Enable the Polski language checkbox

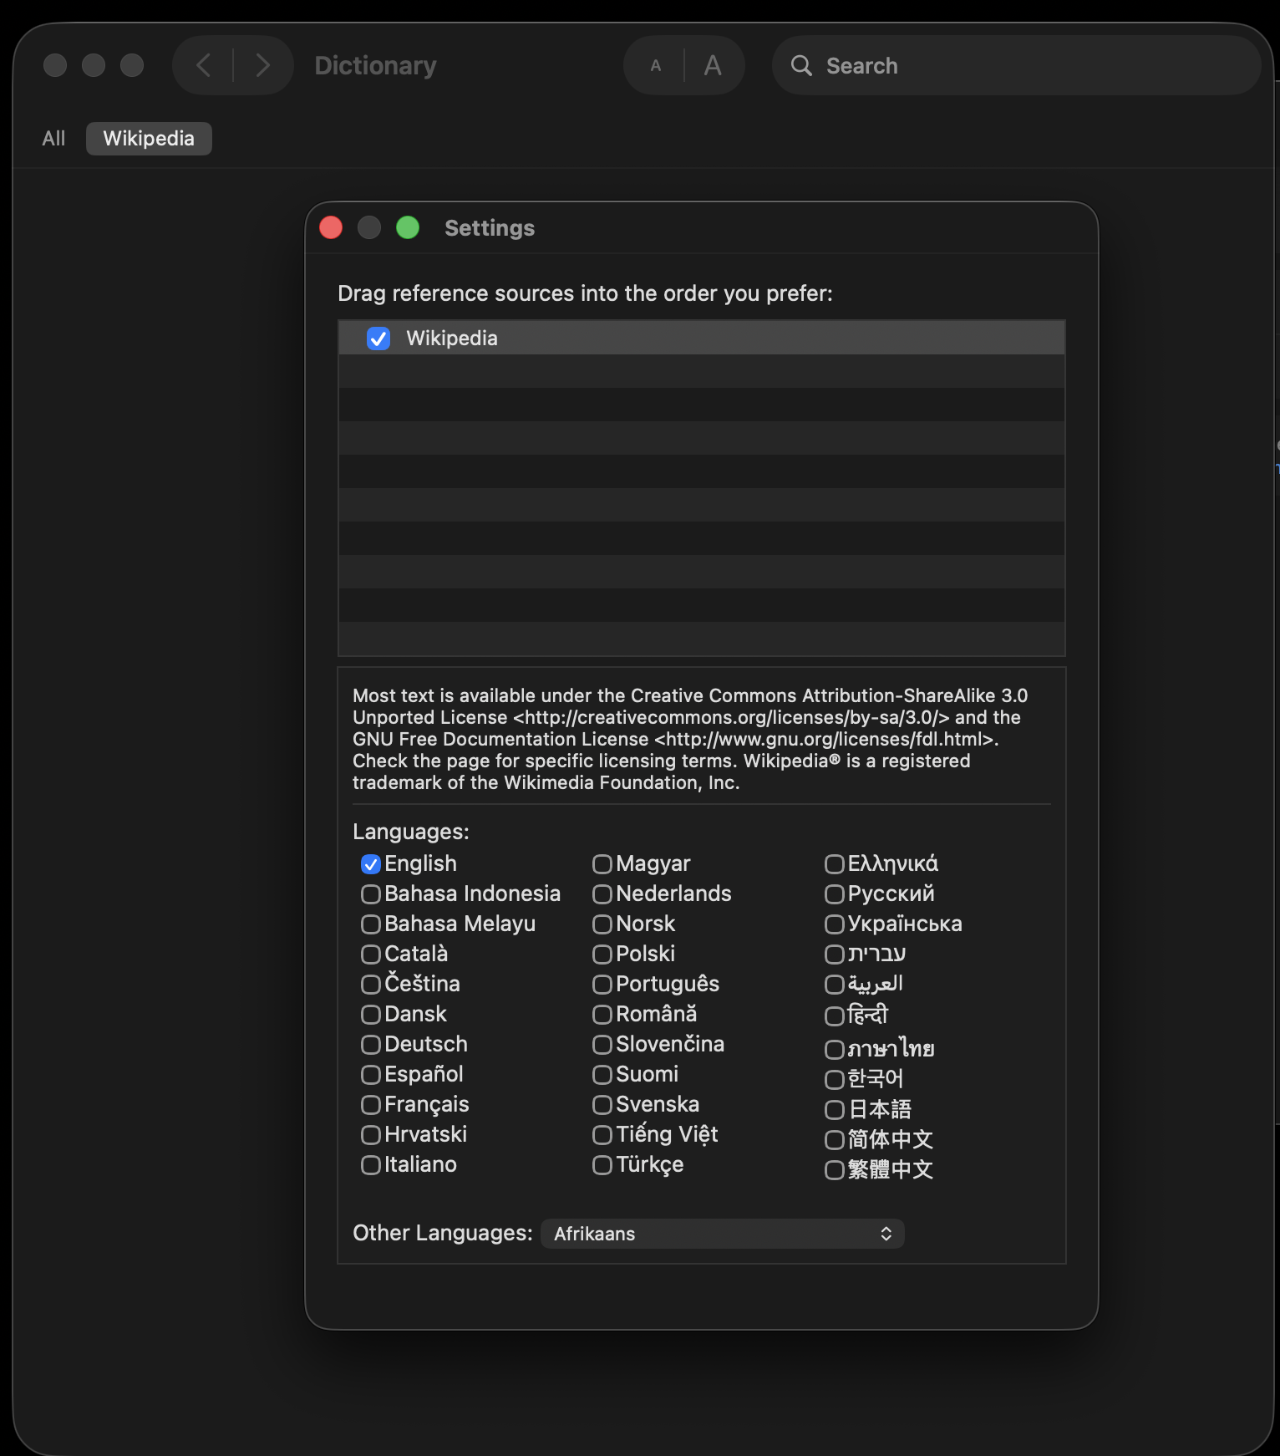602,955
